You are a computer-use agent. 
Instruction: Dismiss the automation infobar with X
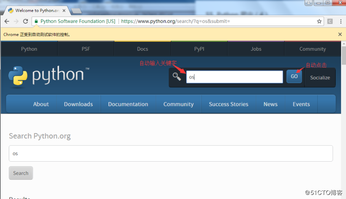[340, 35]
